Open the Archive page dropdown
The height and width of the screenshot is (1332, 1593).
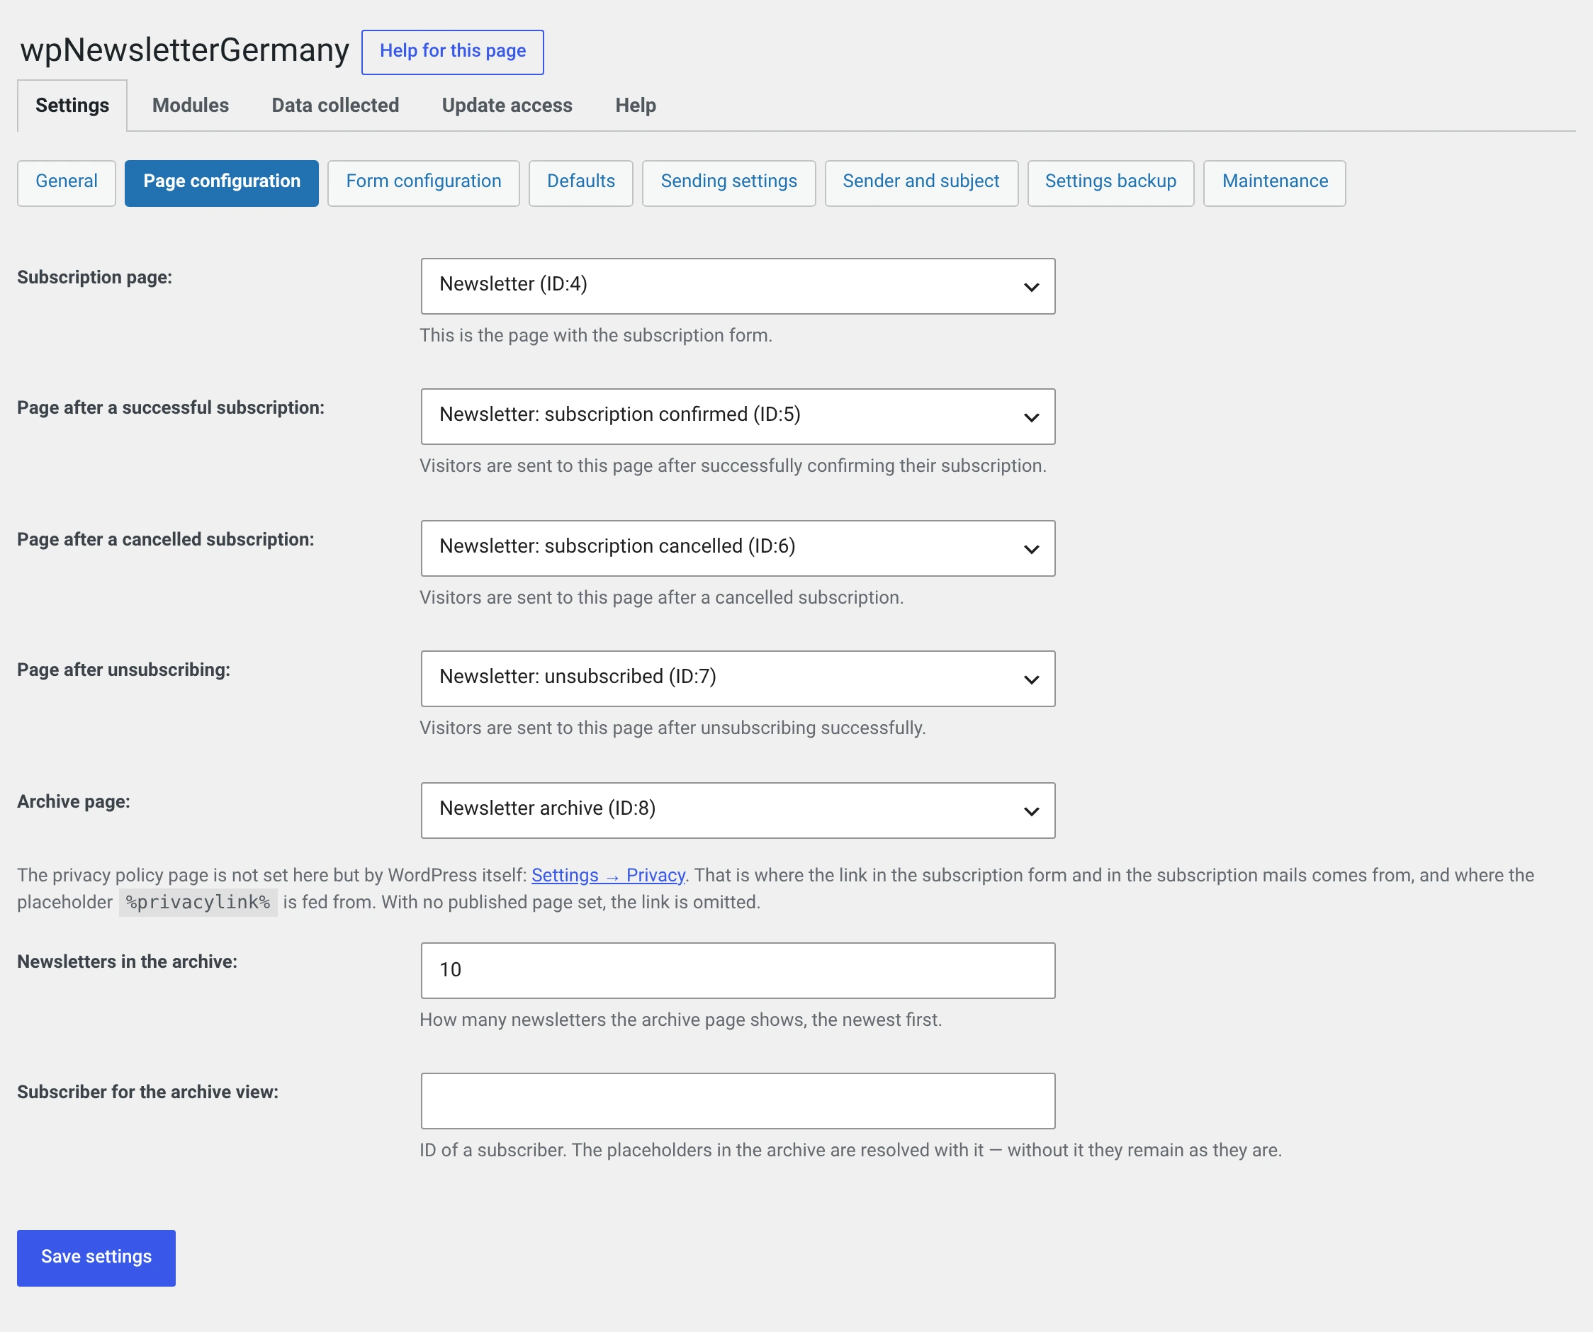pos(738,810)
